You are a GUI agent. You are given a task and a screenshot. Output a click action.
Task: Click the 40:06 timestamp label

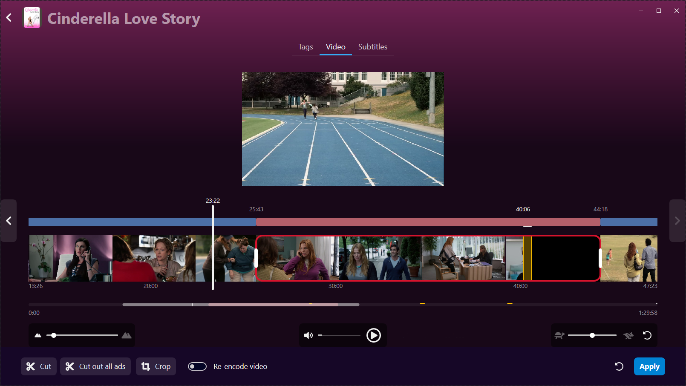click(x=523, y=209)
